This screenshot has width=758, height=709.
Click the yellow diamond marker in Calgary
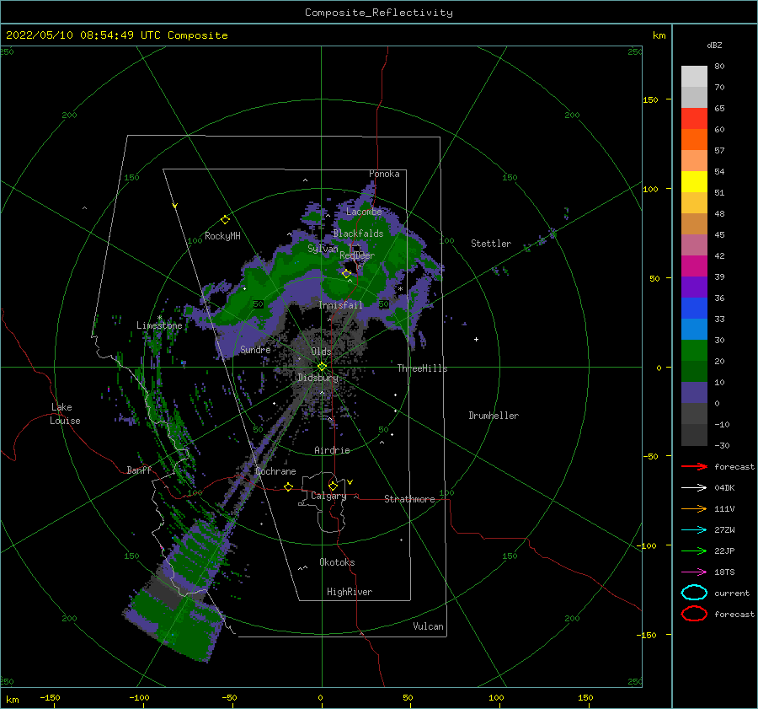[333, 486]
